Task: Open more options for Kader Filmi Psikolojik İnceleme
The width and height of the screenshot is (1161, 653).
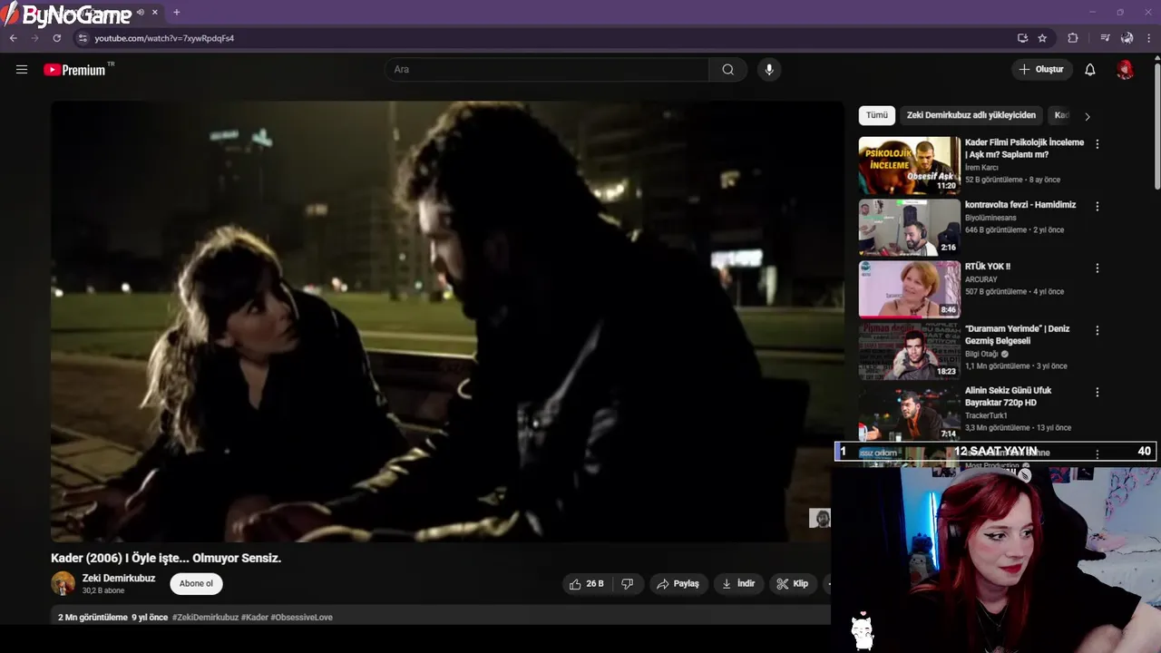Action: tap(1097, 144)
